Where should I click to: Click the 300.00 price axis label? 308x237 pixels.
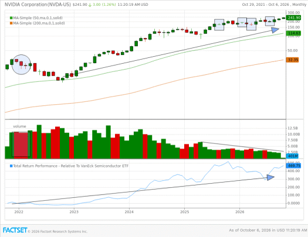tap(294, 13)
